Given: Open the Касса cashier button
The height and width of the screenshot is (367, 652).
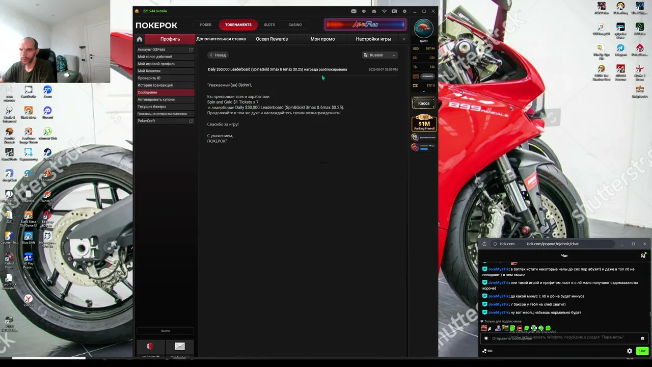Looking at the screenshot, I should pos(424,103).
